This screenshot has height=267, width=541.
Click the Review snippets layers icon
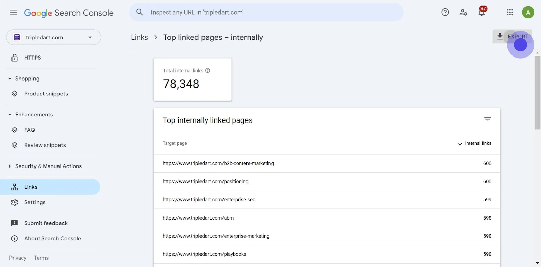pyautogui.click(x=15, y=145)
